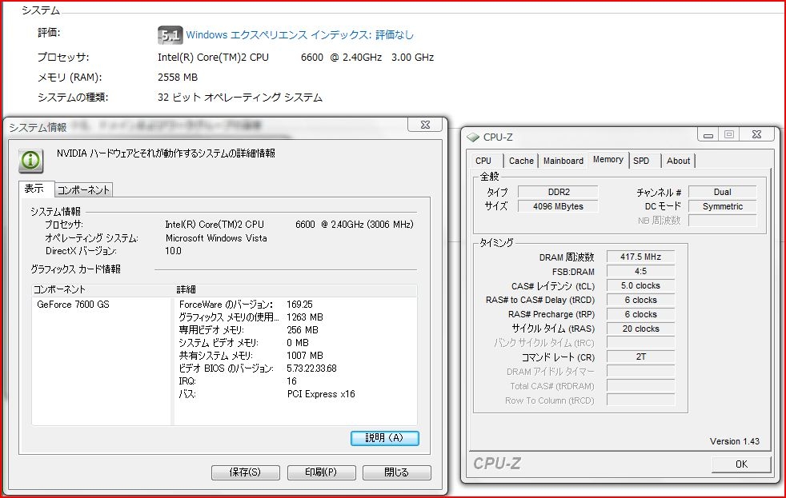Screen dimensions: 786x498
Task: Click the 32-bit system type text
Action: (x=239, y=97)
